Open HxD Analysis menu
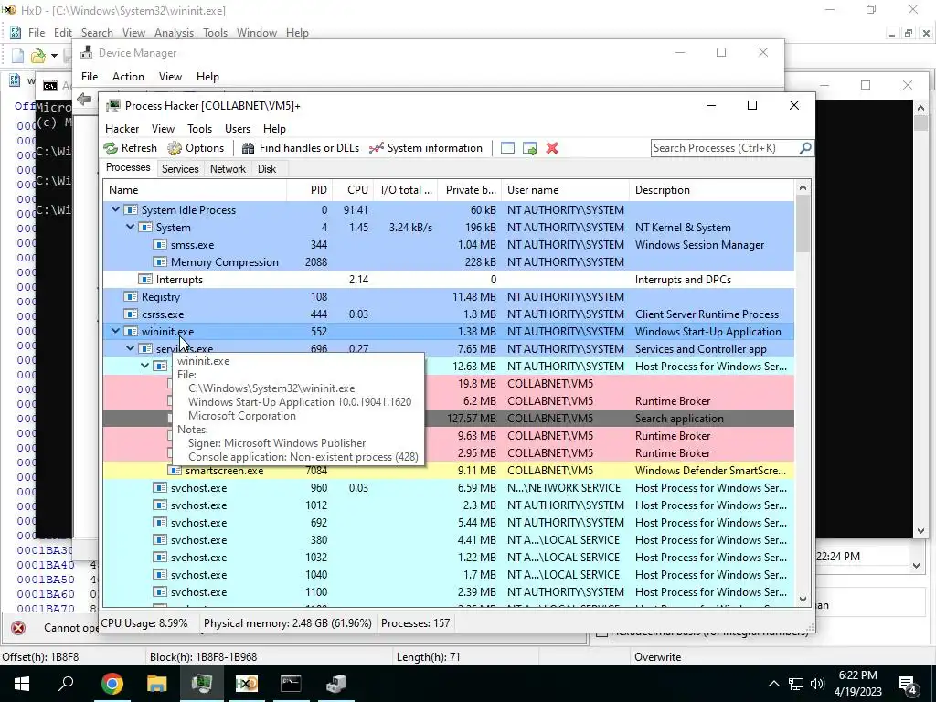This screenshot has height=702, width=936. [x=174, y=33]
